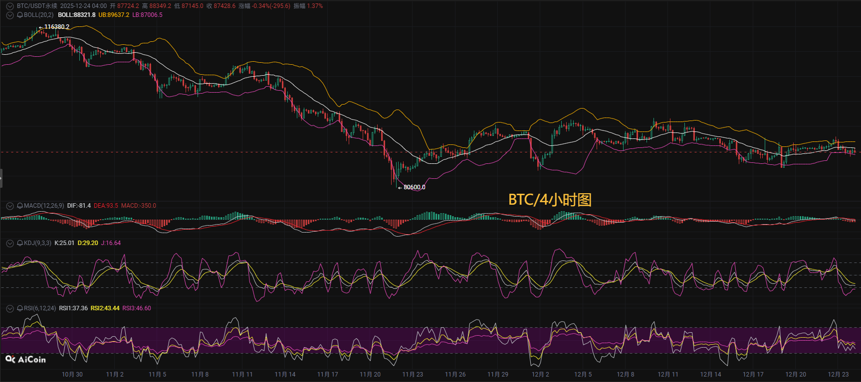Click the RSI indicator alert bell icon
This screenshot has height=382, width=861.
(20, 308)
